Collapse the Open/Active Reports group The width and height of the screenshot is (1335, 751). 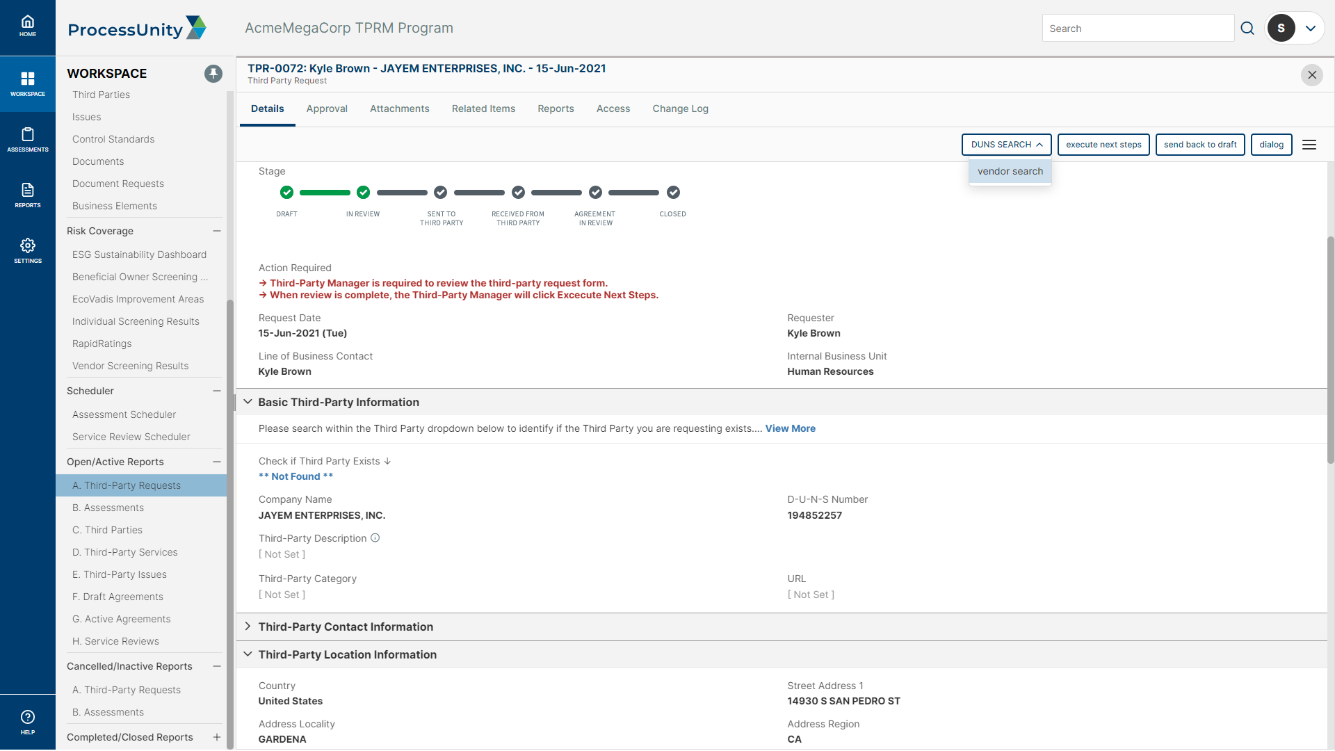pos(217,462)
